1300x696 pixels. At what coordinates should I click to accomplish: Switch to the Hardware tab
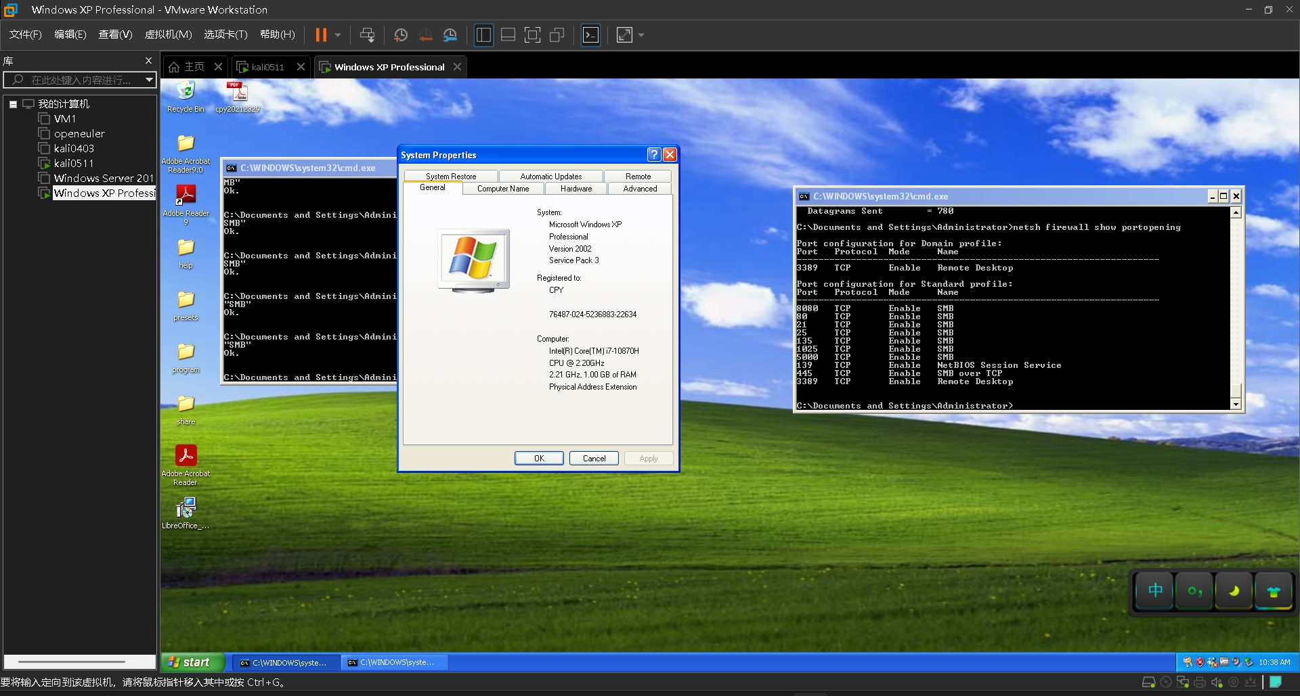576,189
